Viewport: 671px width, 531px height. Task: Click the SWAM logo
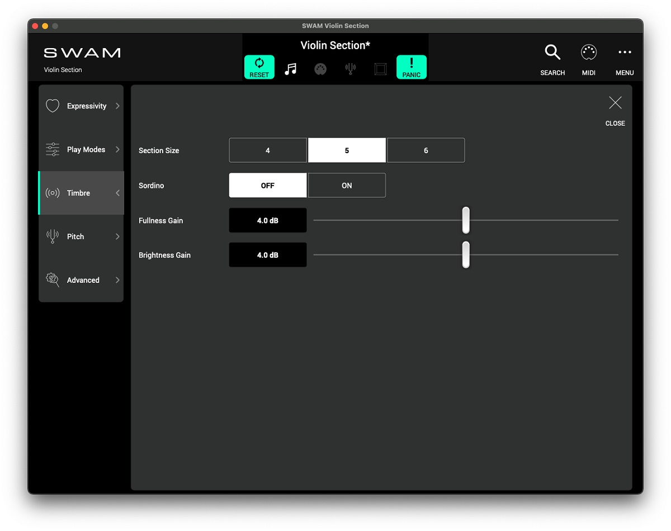click(82, 53)
